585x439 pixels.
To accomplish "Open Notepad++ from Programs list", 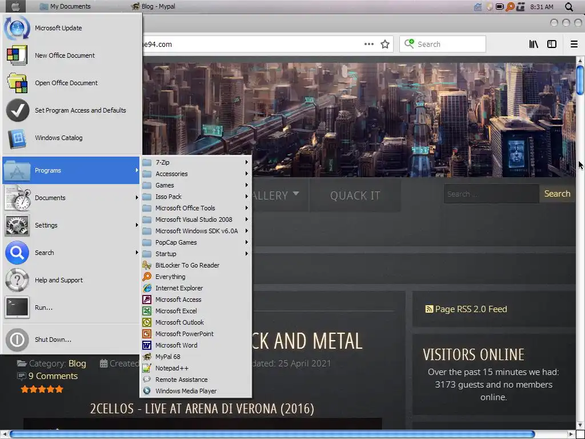I will click(x=196, y=368).
